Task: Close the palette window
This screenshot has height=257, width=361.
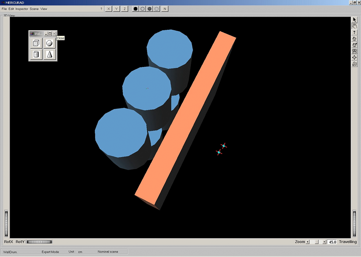Action: pos(54,34)
